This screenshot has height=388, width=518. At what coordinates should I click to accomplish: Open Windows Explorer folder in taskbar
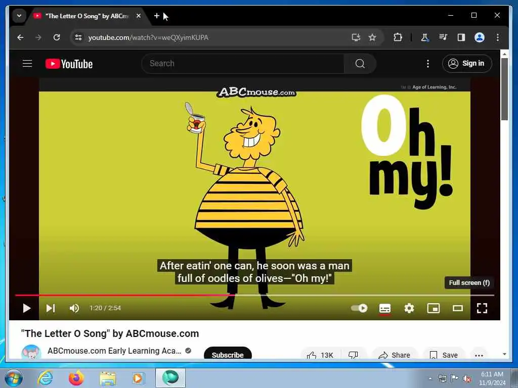pyautogui.click(x=108, y=378)
